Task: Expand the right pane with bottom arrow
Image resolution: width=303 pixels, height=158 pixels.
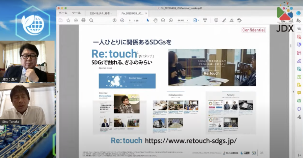Action: tap(299, 155)
